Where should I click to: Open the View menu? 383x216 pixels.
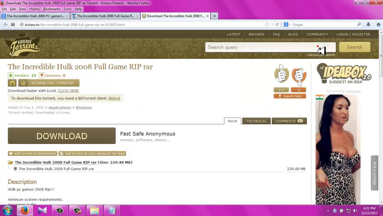(x=22, y=9)
